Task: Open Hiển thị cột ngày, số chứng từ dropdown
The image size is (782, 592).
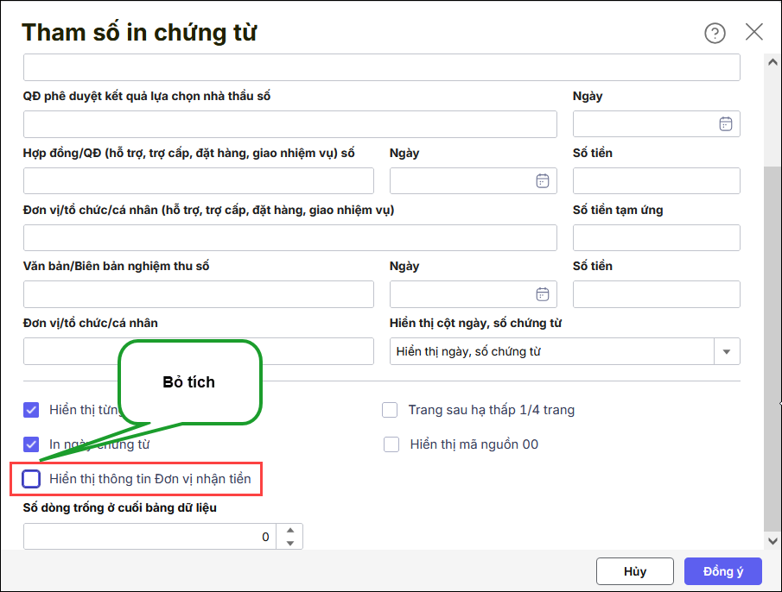Action: 727,351
